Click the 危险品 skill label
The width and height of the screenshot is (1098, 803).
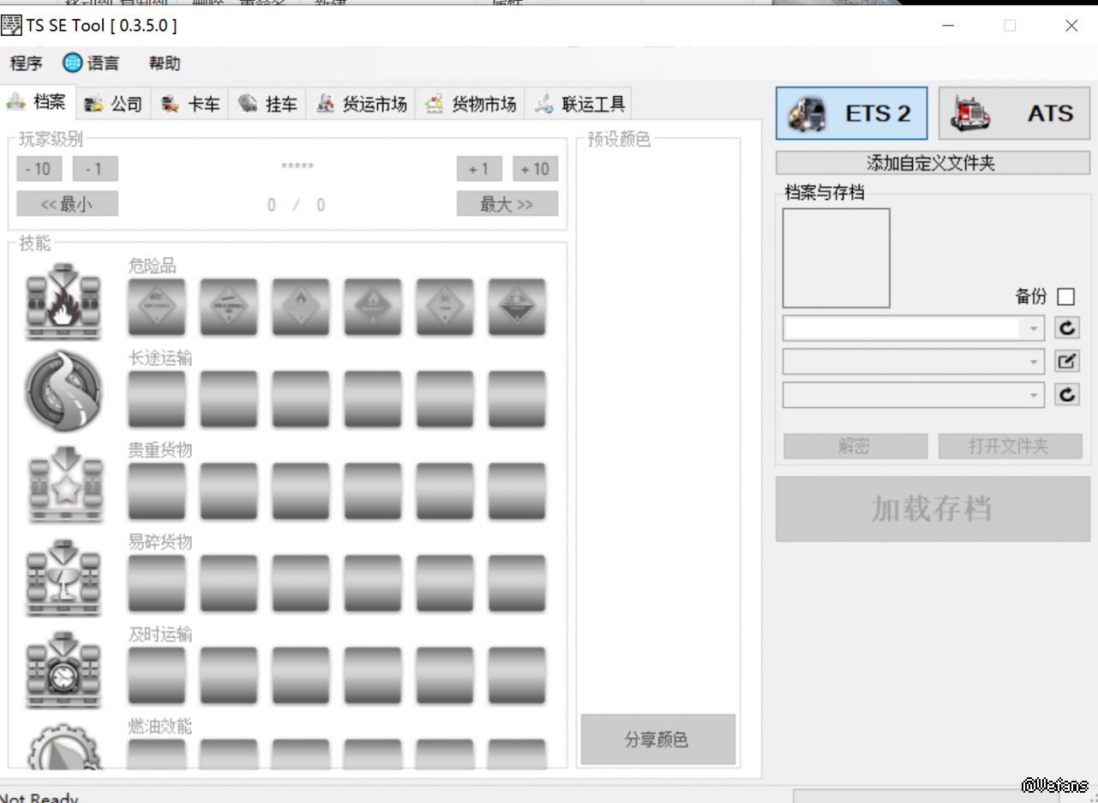click(153, 267)
